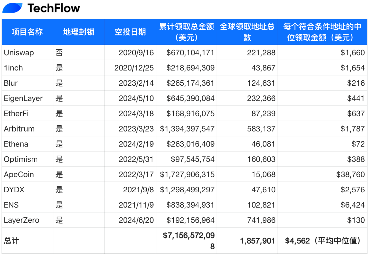Select EigenLayer's total amount $645,390,084
The width and height of the screenshot is (372, 254).
point(190,98)
